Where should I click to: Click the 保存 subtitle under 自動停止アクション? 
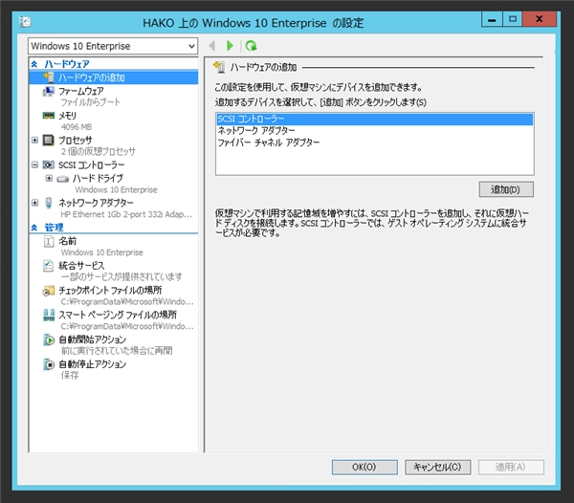(x=70, y=375)
